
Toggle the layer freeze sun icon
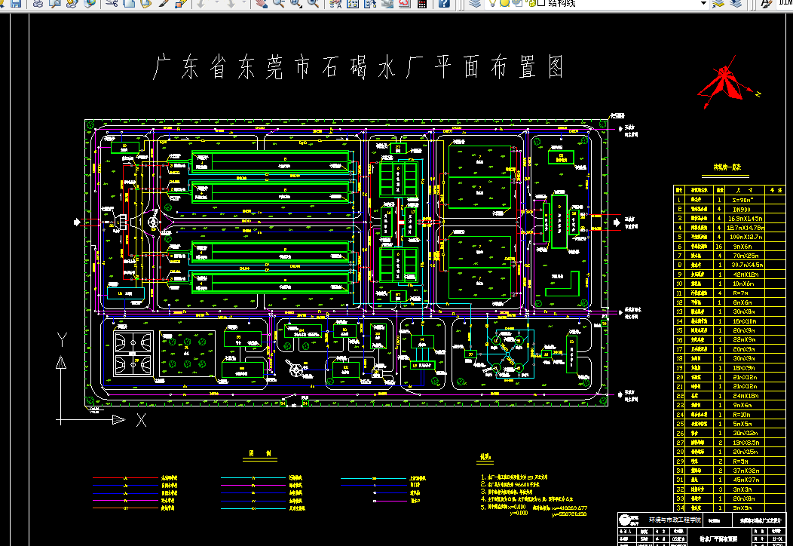point(504,3)
